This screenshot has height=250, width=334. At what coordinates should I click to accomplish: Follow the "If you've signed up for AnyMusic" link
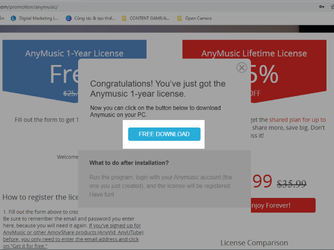point(73,236)
